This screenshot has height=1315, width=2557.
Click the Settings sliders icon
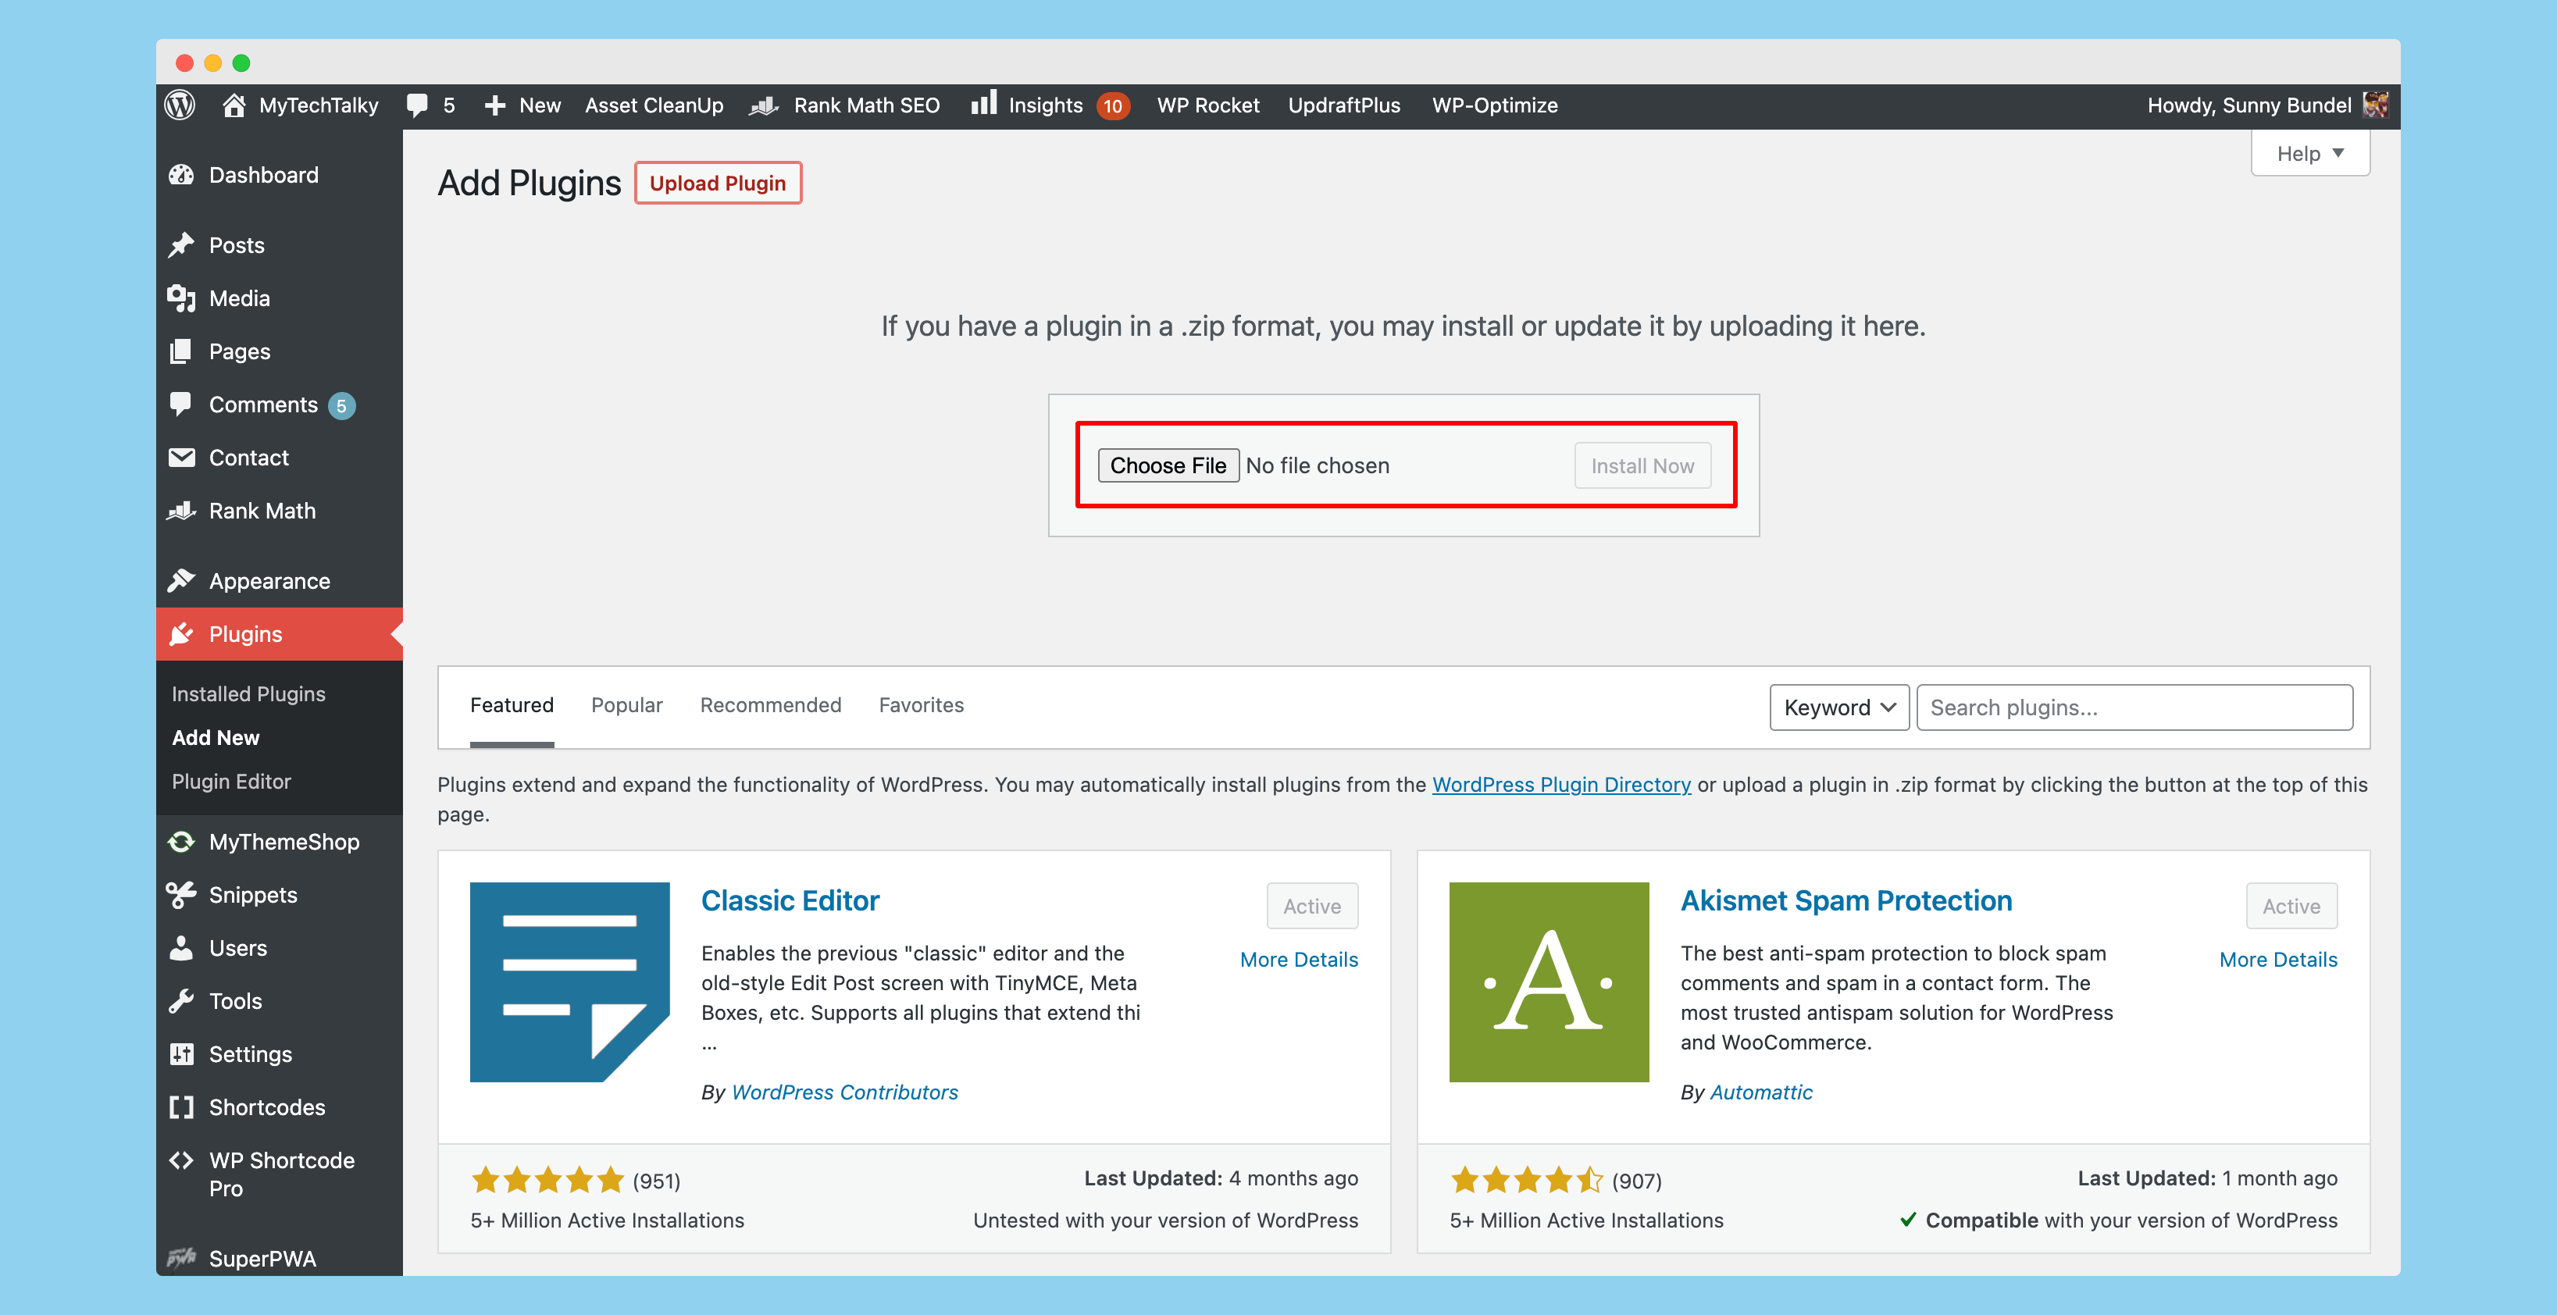coord(180,1054)
